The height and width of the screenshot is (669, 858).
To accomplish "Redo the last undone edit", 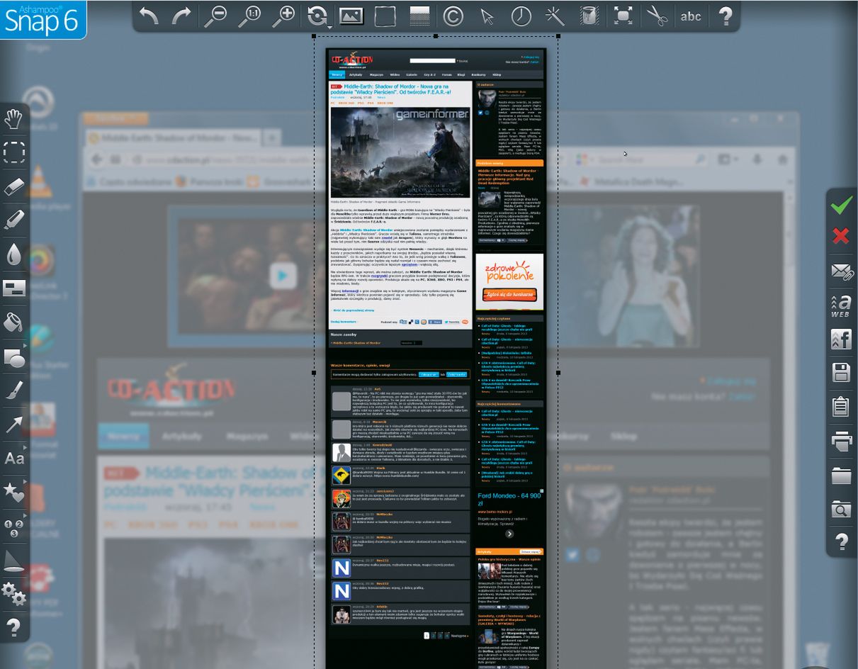I will point(181,16).
